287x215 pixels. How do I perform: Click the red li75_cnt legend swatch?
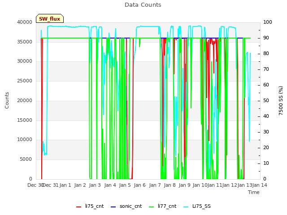click(x=79, y=207)
